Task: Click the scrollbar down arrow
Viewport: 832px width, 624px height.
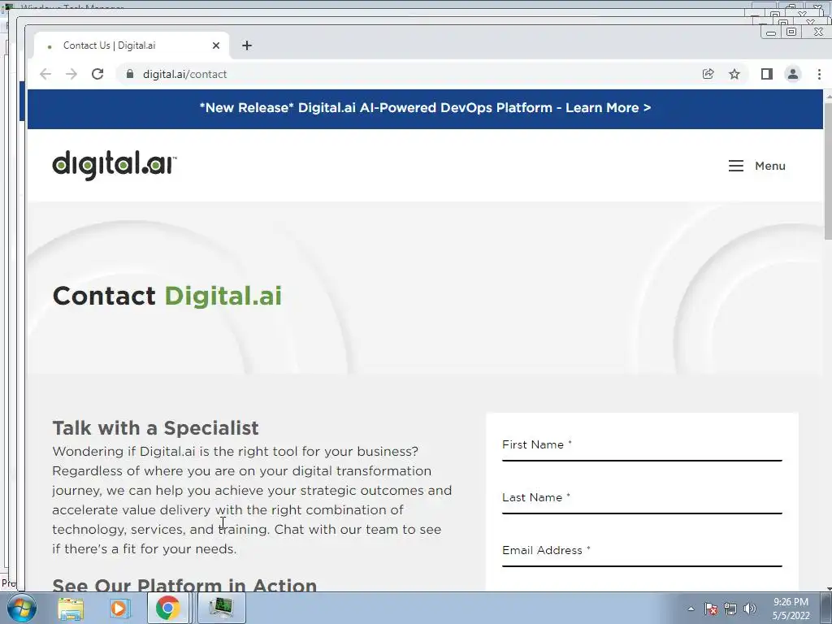Action: point(828,588)
